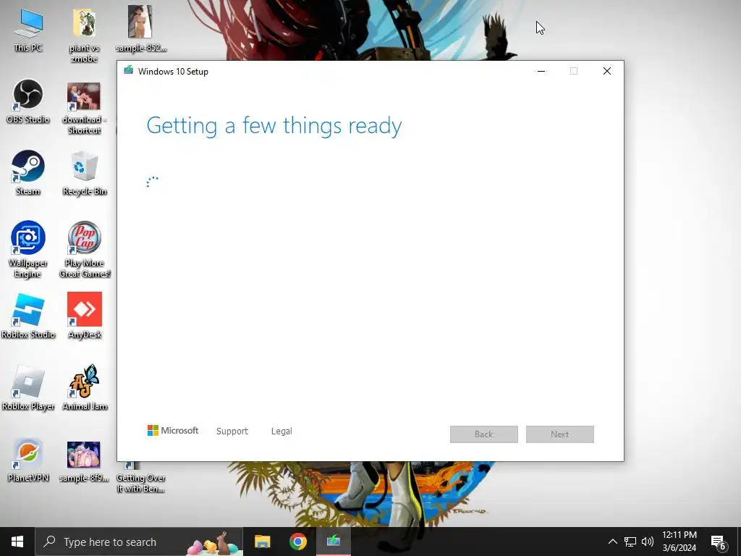Launch PlanetVPN shortcut
Image resolution: width=741 pixels, height=556 pixels.
[x=28, y=460]
